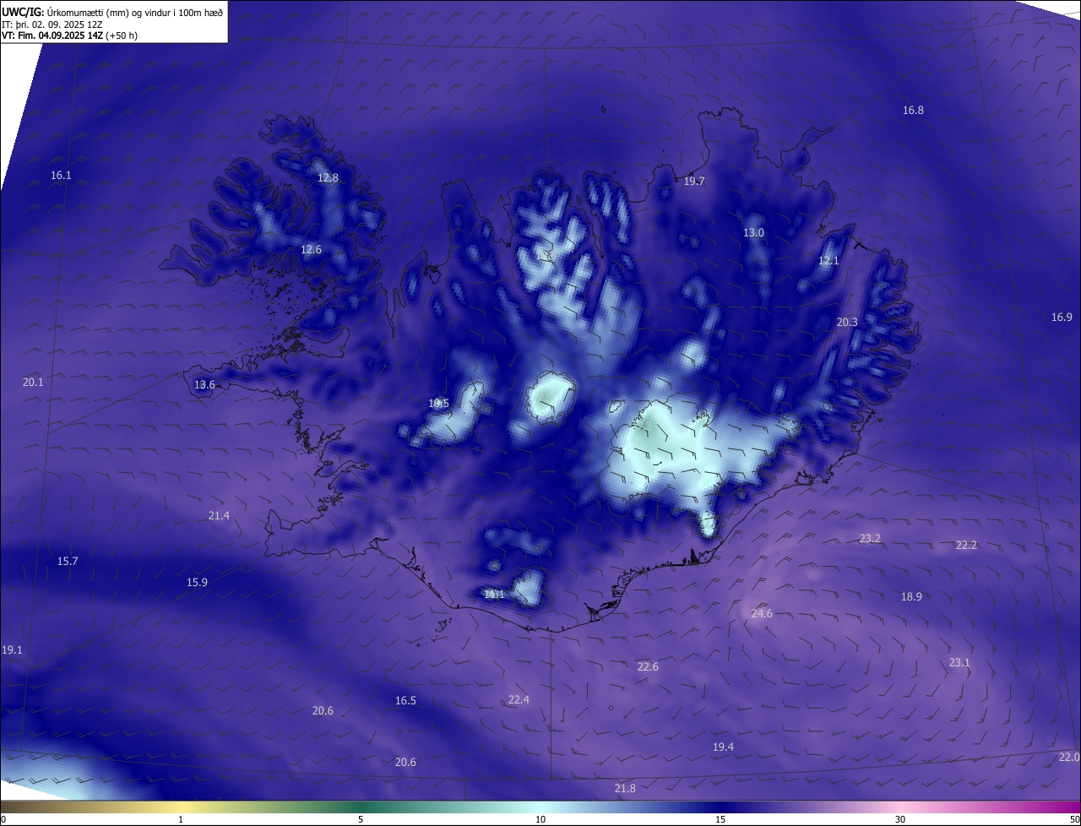
Task: Click the 22.4 value label
Action: click(x=519, y=700)
